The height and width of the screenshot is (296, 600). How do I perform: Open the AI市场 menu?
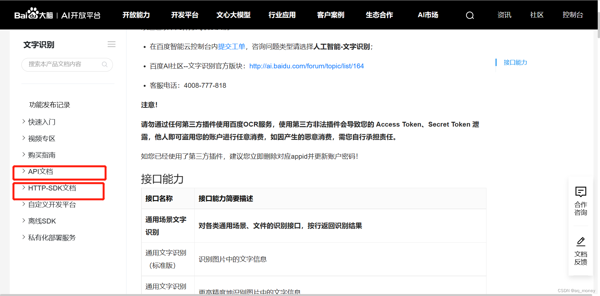tap(428, 15)
